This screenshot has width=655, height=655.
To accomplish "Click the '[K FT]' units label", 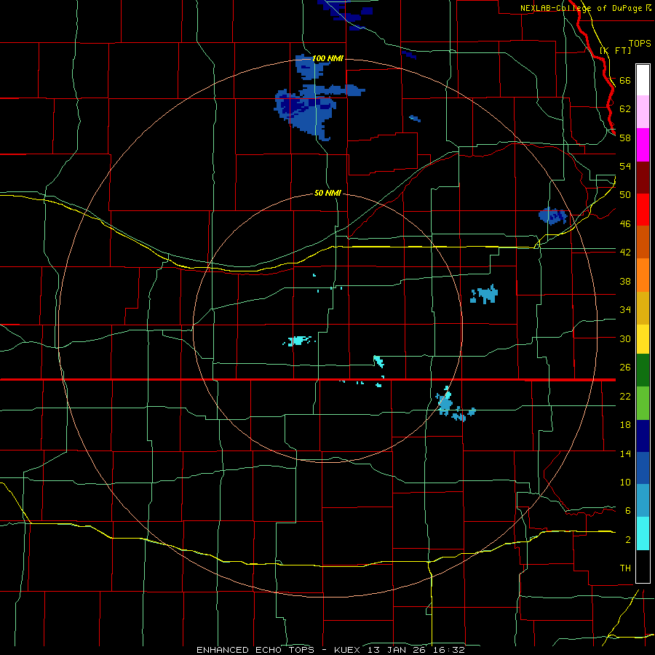I will (x=615, y=50).
